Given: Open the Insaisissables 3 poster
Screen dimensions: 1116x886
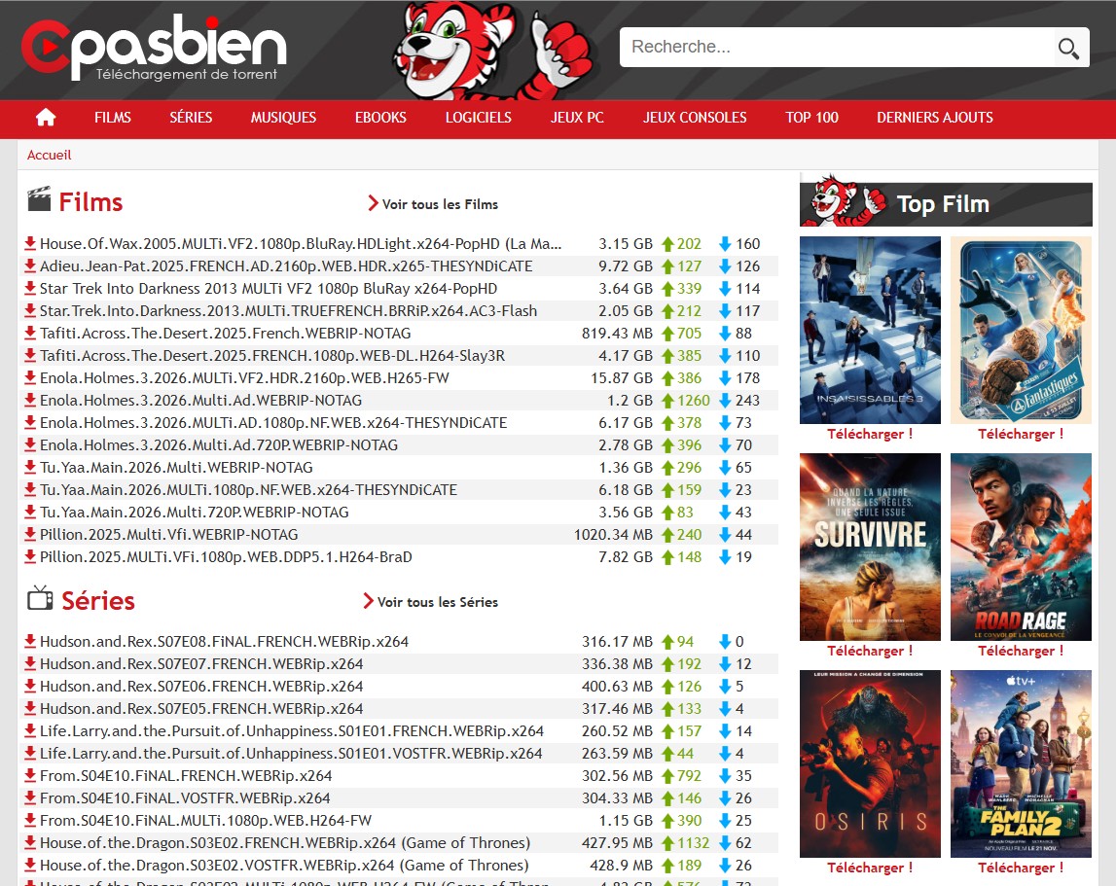Looking at the screenshot, I should coord(870,331).
